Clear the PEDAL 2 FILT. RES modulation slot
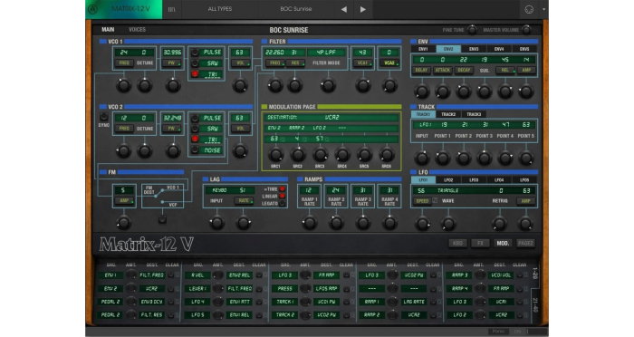Image resolution: width=634 pixels, height=337 pixels. click(171, 314)
